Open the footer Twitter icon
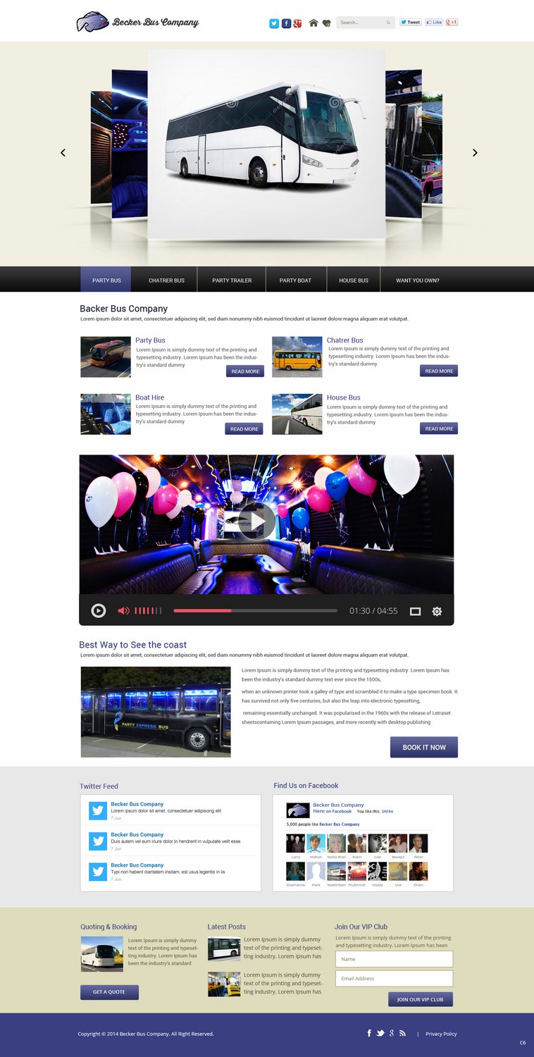Image resolution: width=534 pixels, height=1057 pixels. (380, 1033)
